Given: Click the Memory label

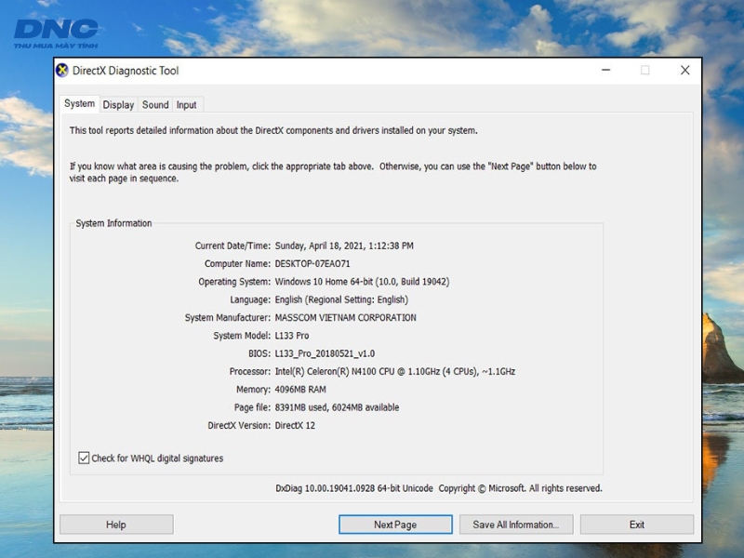Looking at the screenshot, I should [x=253, y=390].
